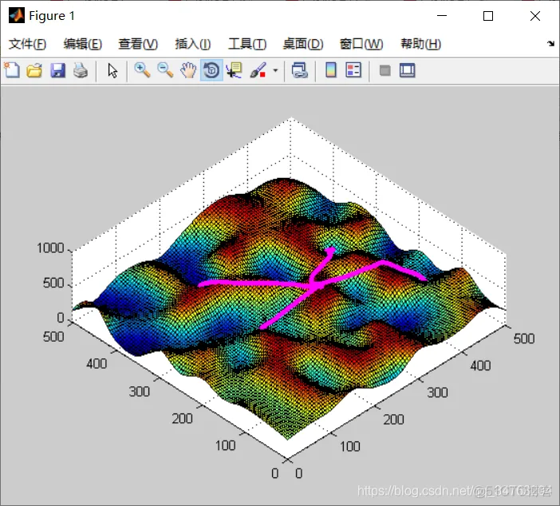Open the 查看(V) menu
Image resolution: width=560 pixels, height=506 pixels.
tap(138, 44)
